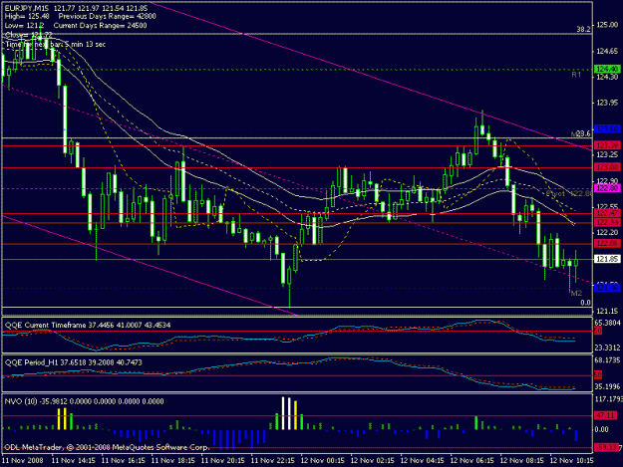The image size is (623, 467).
Task: Select the red 122.47 price tag
Action: (x=607, y=213)
